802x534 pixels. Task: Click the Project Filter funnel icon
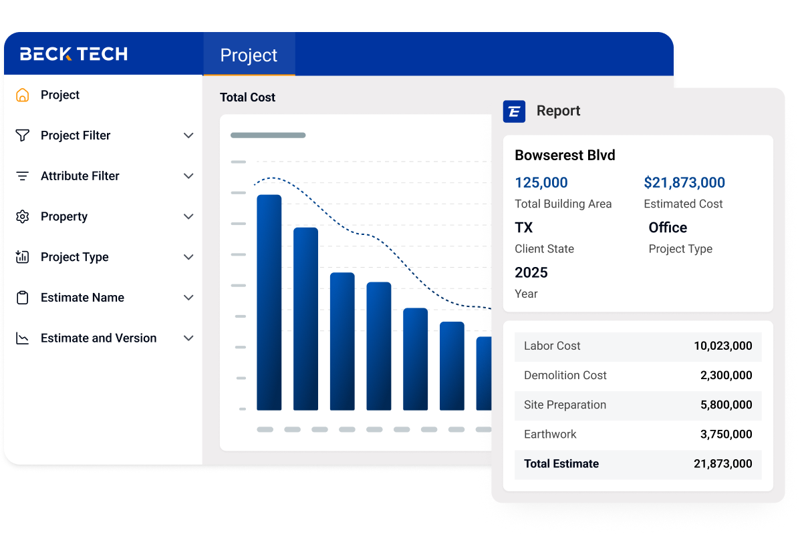[23, 136]
